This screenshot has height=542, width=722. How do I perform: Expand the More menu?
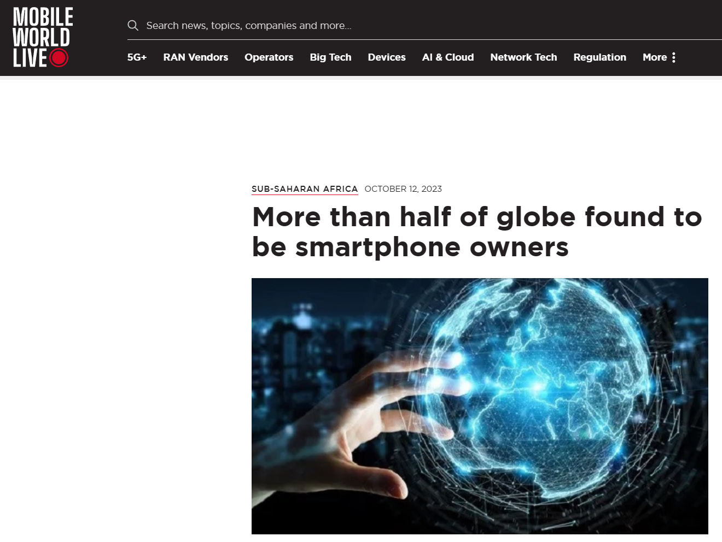pos(659,57)
